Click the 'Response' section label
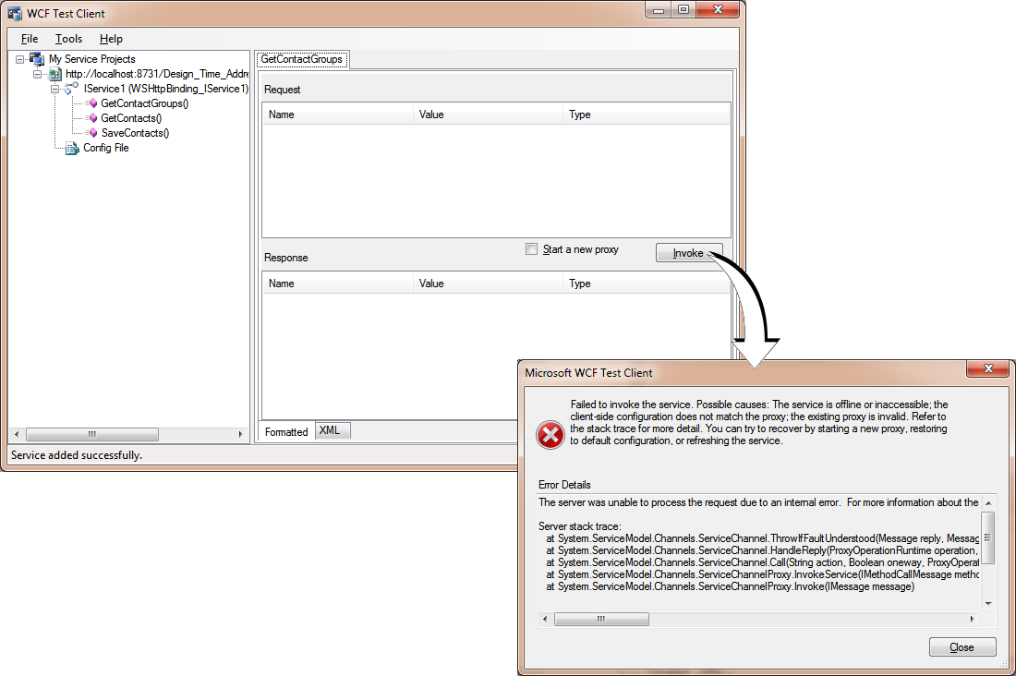This screenshot has width=1016, height=676. pos(285,258)
